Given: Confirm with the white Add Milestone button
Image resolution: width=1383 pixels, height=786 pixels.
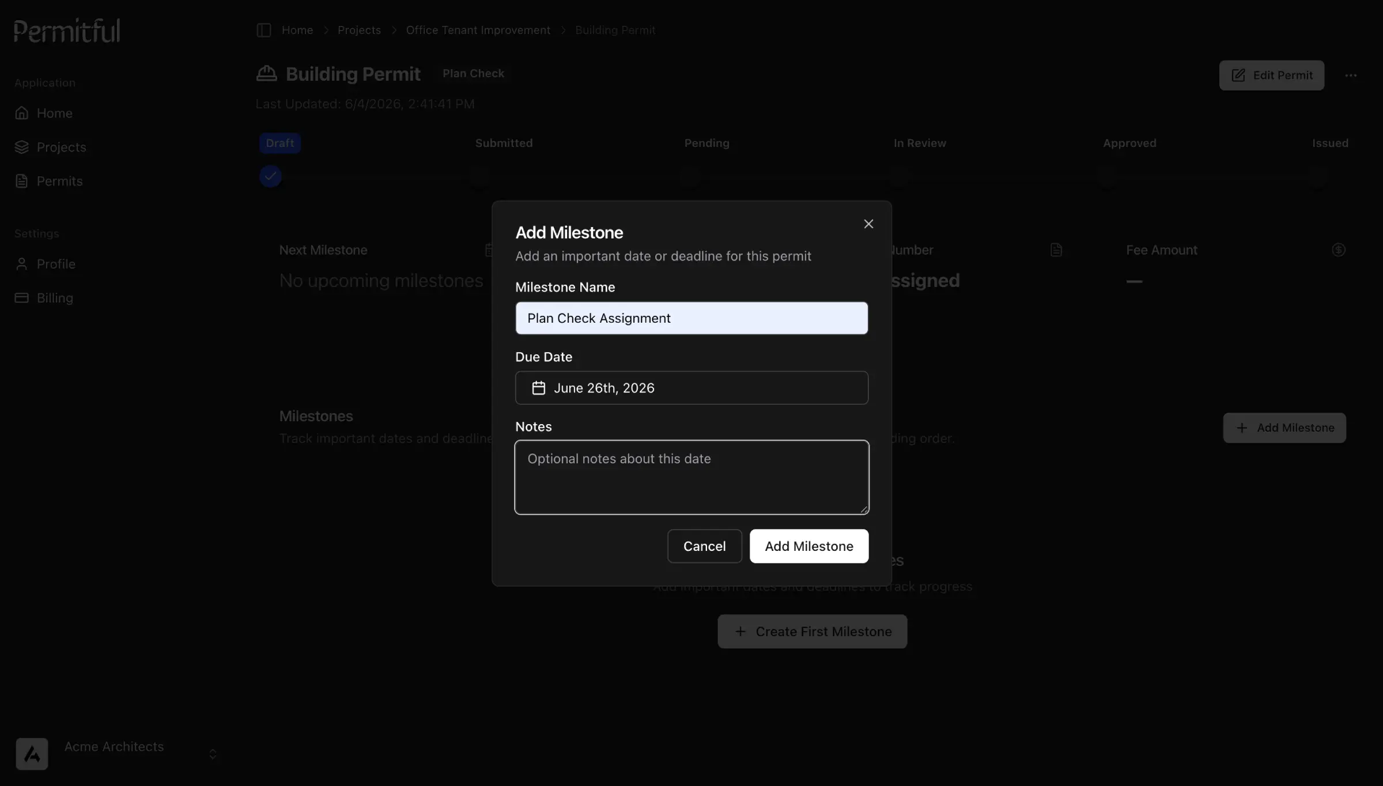Looking at the screenshot, I should [x=809, y=546].
